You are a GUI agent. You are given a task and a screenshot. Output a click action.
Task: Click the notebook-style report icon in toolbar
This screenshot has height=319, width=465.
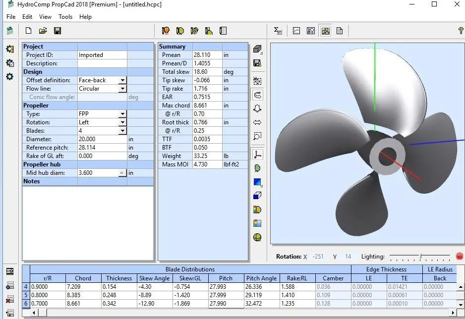223,31
